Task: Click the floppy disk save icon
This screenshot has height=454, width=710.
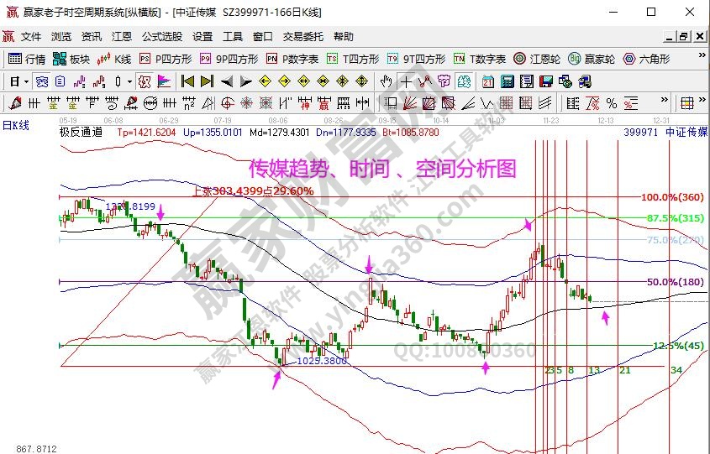Action: coord(545,81)
